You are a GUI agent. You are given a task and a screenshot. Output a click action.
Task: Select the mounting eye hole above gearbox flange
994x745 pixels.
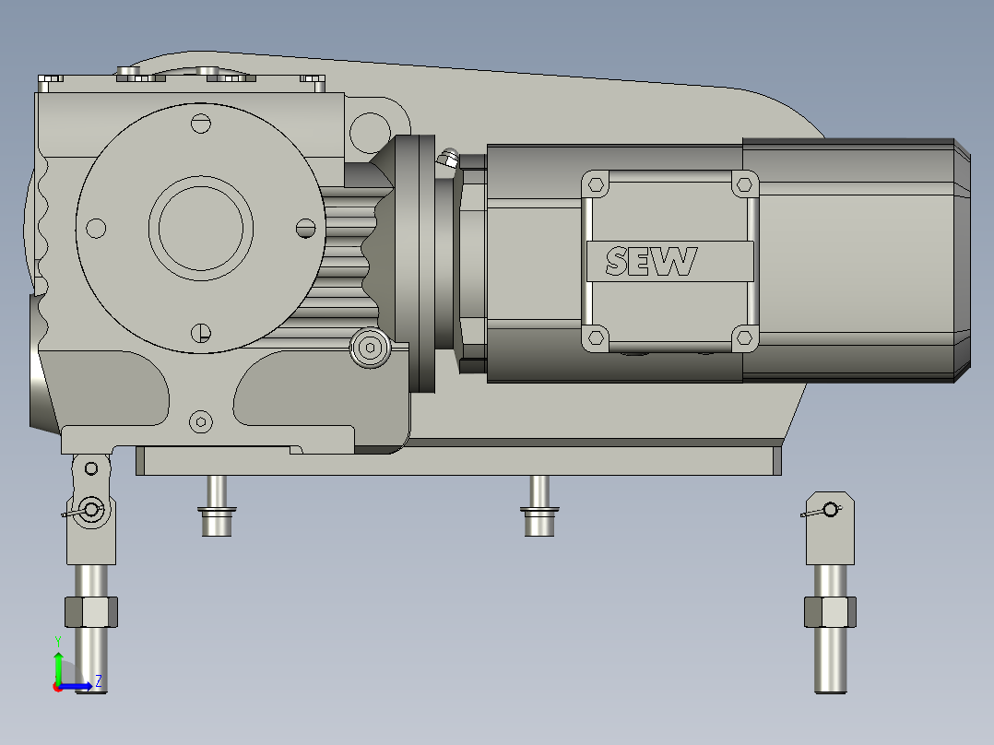(x=370, y=132)
